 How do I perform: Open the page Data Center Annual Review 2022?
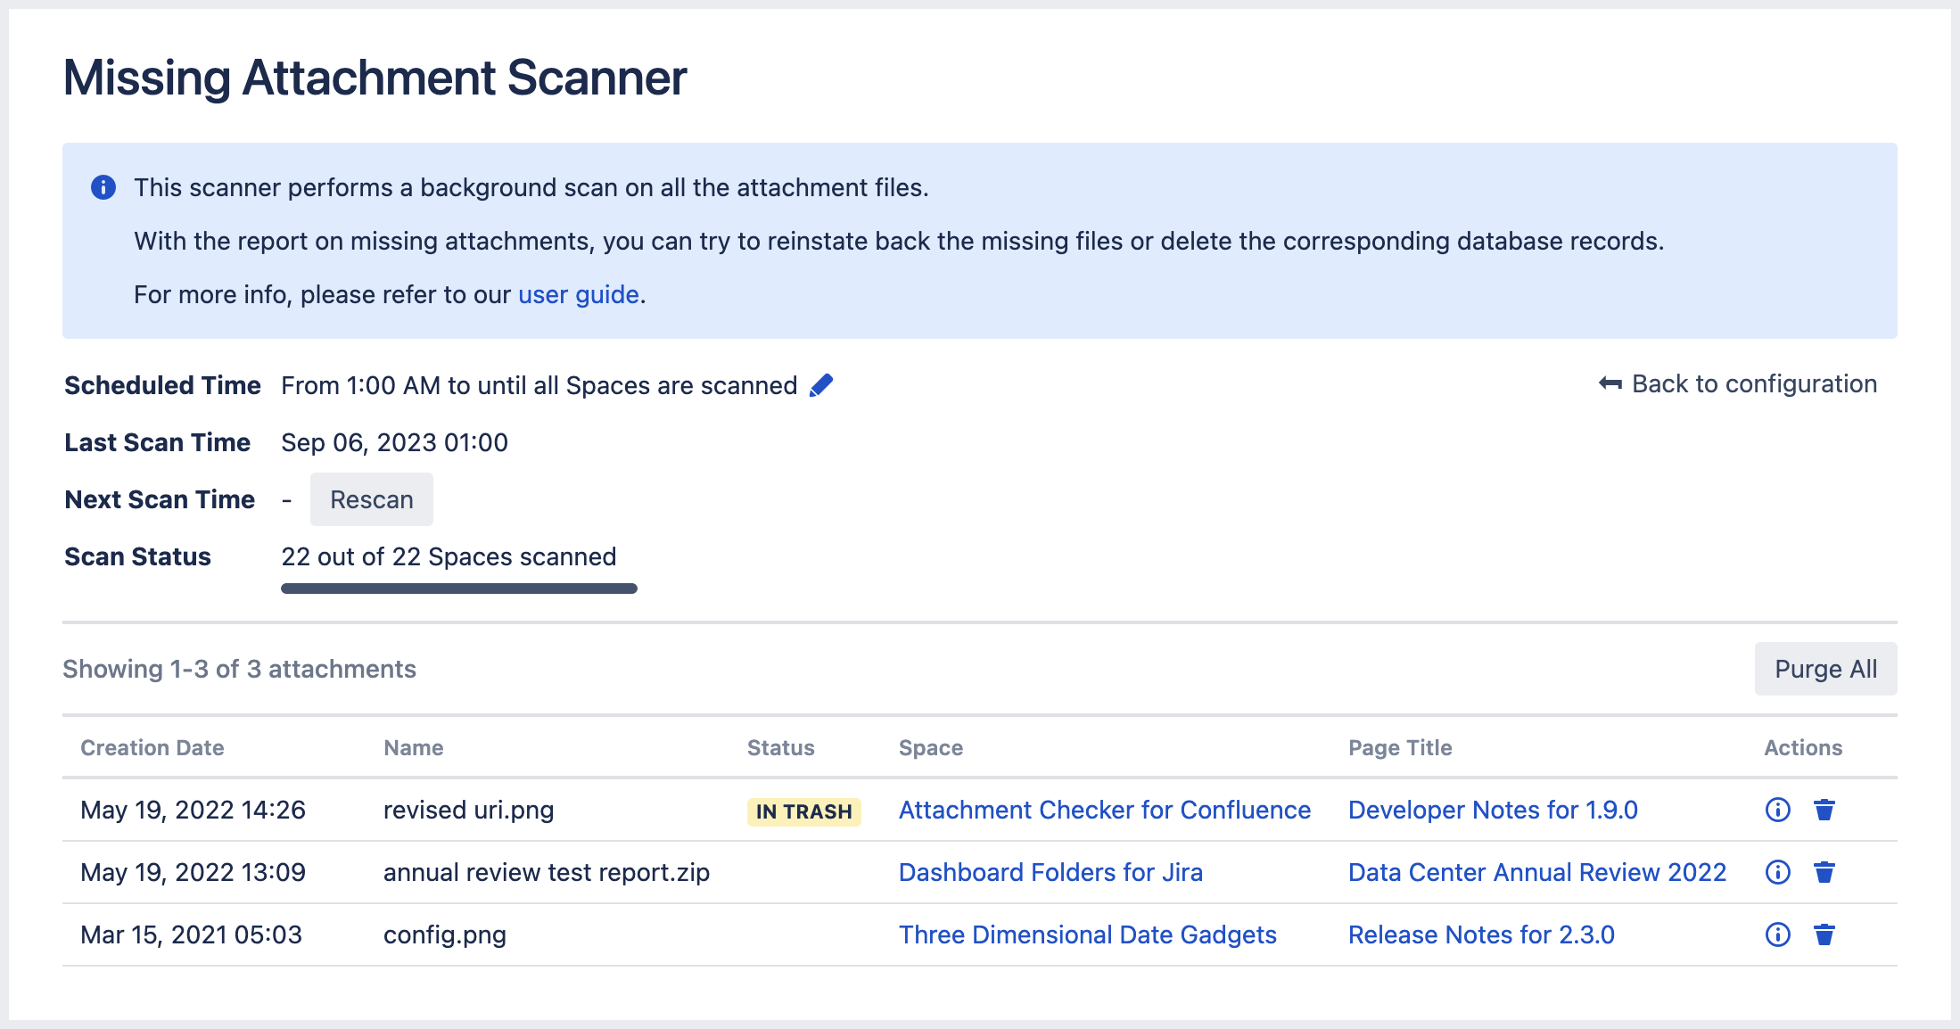pyautogui.click(x=1536, y=872)
